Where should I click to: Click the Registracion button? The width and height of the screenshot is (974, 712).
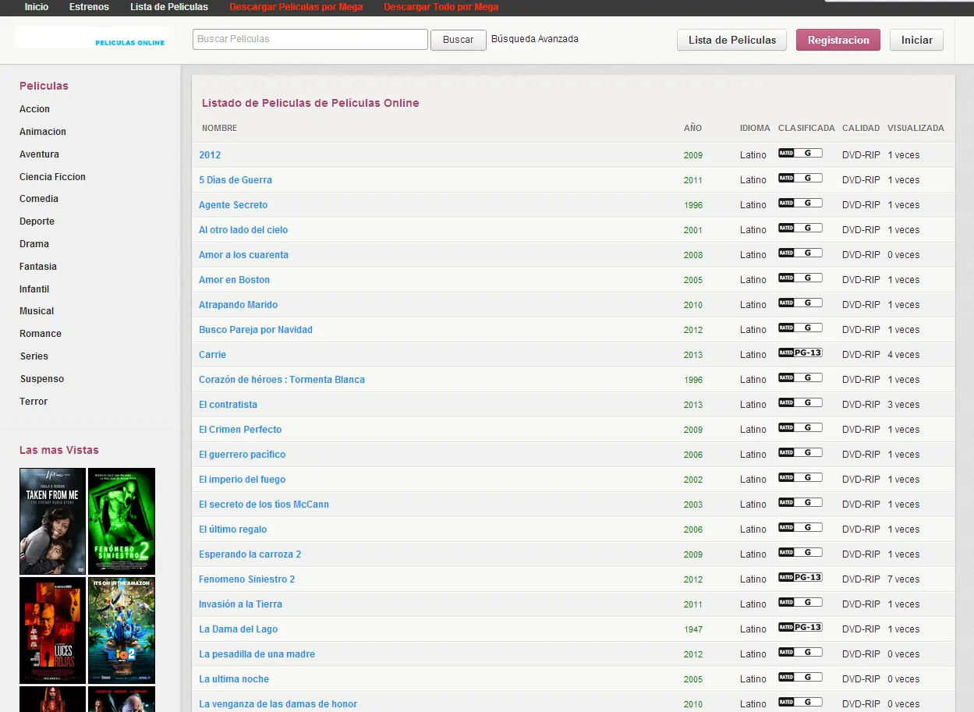point(838,40)
